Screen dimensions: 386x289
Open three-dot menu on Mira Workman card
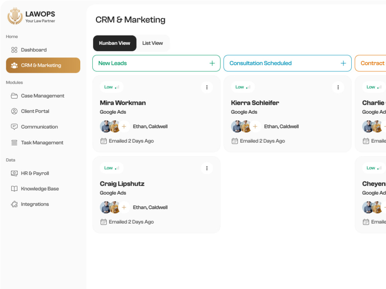point(207,87)
